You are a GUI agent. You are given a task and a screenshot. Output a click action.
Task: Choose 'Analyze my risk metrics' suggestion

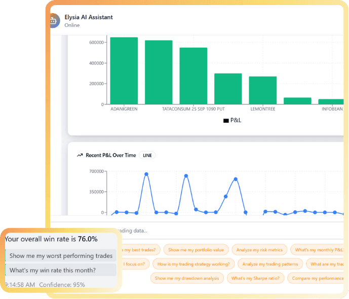pos(259,250)
